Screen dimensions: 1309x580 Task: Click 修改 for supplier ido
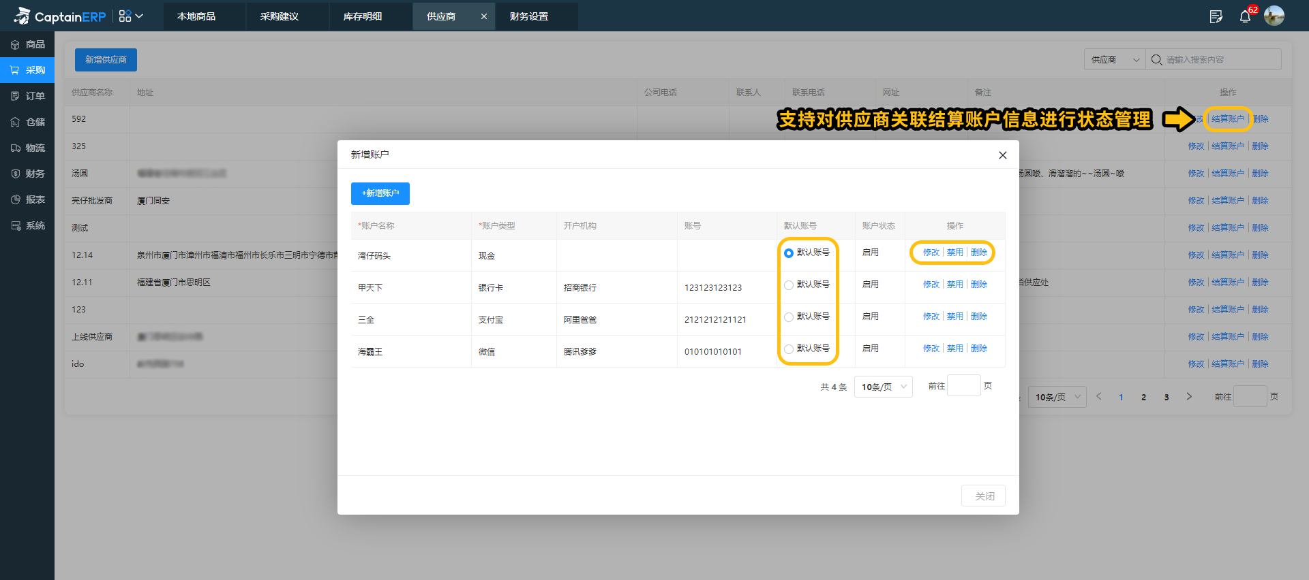(x=1196, y=364)
